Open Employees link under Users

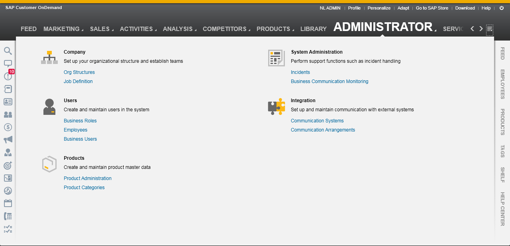pos(75,130)
